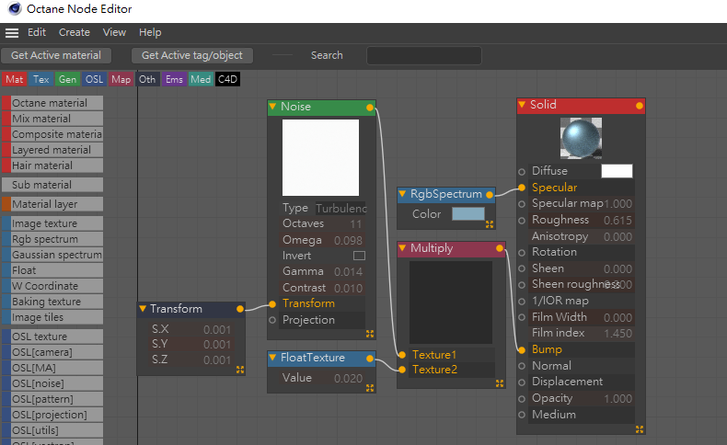This screenshot has width=727, height=445.
Task: Open the Noise Type dropdown (Turbulence)
Action: tap(340, 209)
